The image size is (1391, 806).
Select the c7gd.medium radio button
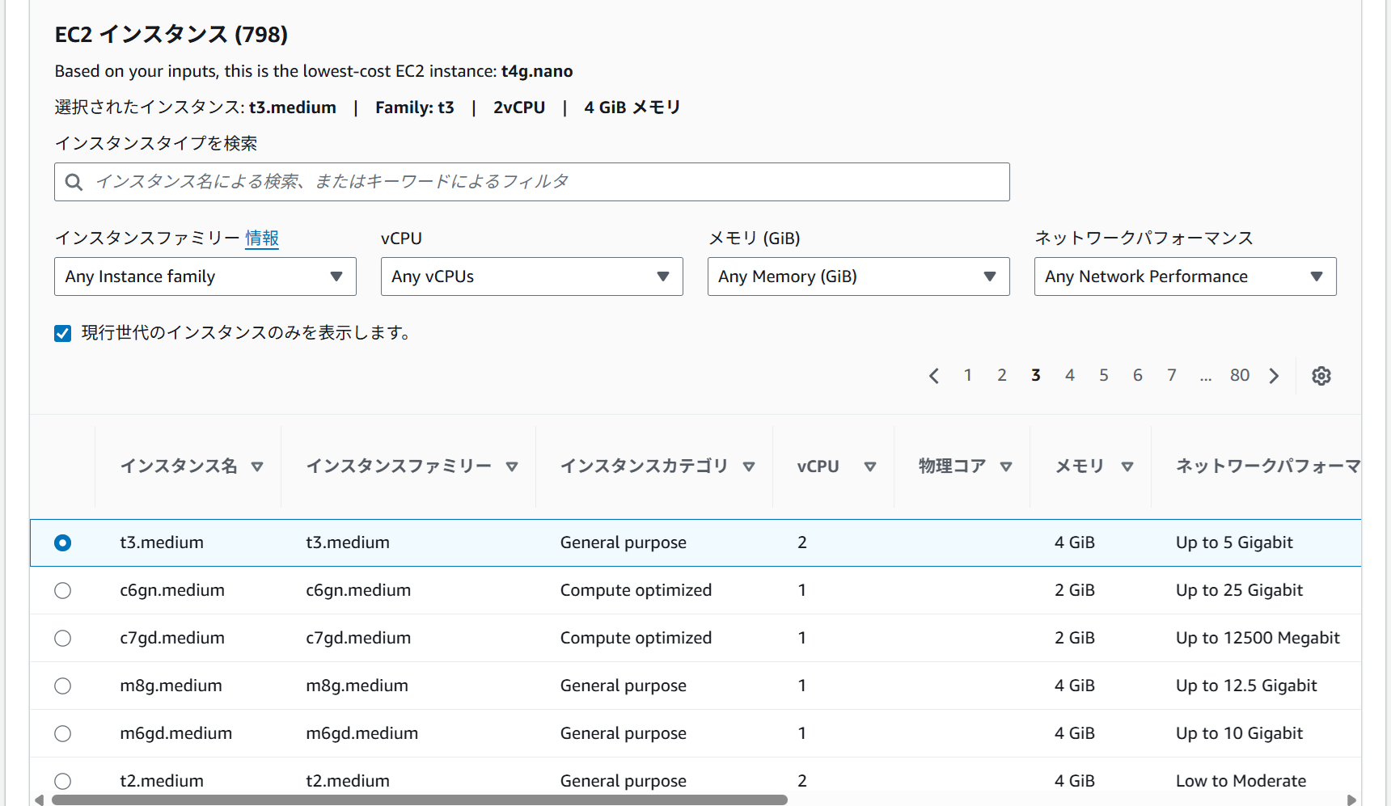click(63, 638)
